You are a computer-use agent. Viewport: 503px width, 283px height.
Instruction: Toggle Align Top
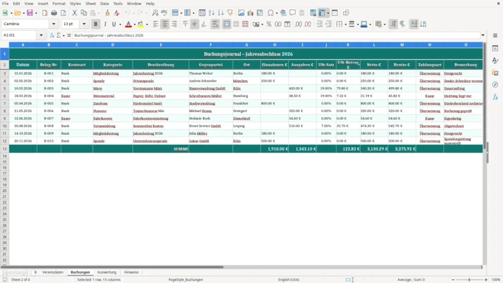coord(185,24)
